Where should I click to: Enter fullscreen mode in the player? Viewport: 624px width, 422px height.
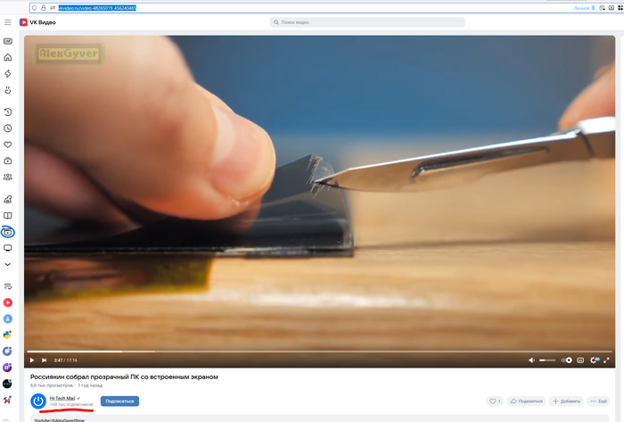tap(608, 360)
